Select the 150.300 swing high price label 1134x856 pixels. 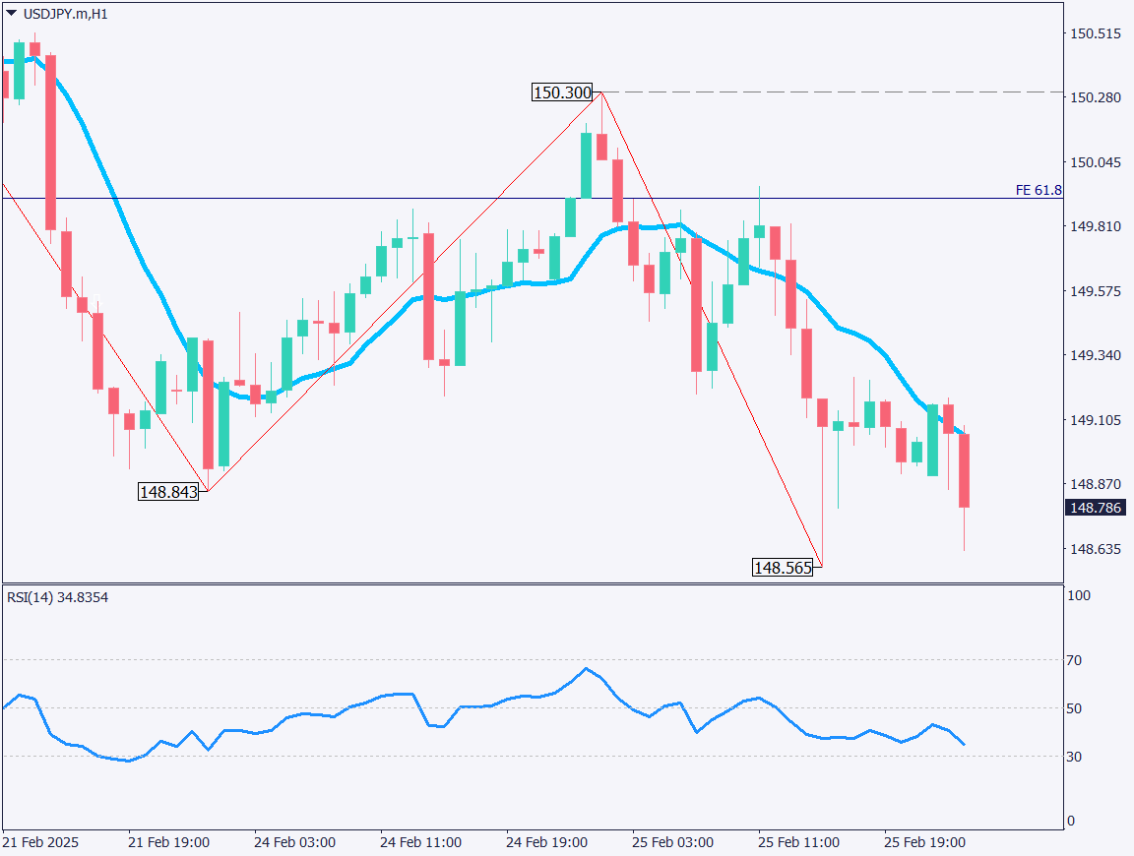(x=562, y=92)
